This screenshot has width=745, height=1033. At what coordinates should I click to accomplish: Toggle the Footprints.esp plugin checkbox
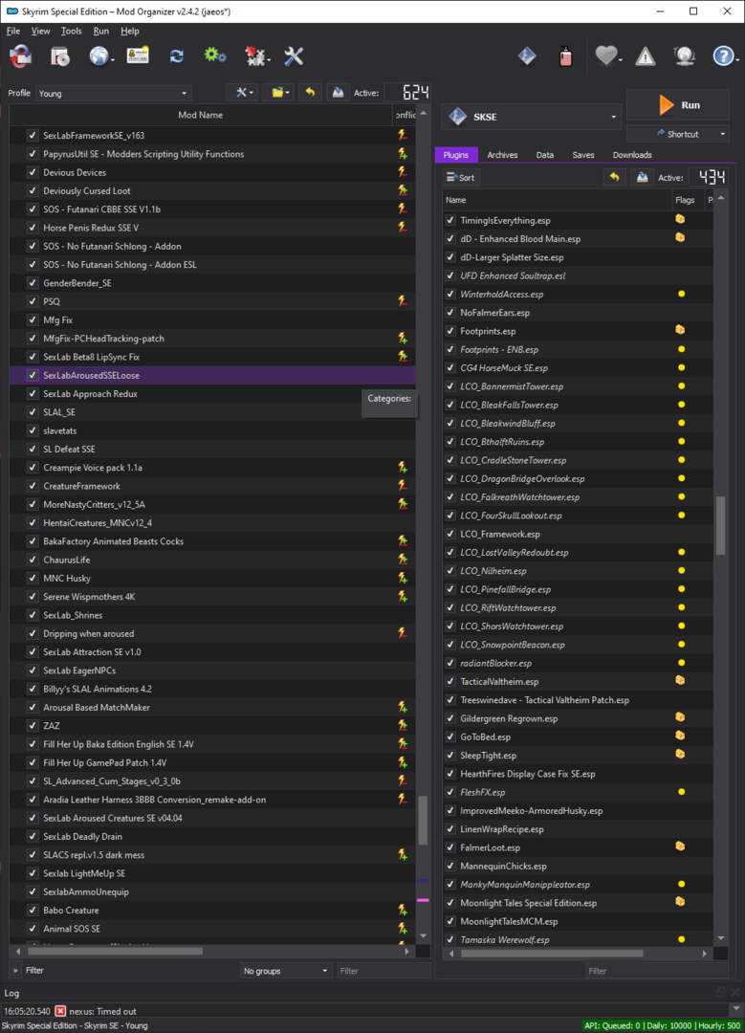[x=450, y=331]
